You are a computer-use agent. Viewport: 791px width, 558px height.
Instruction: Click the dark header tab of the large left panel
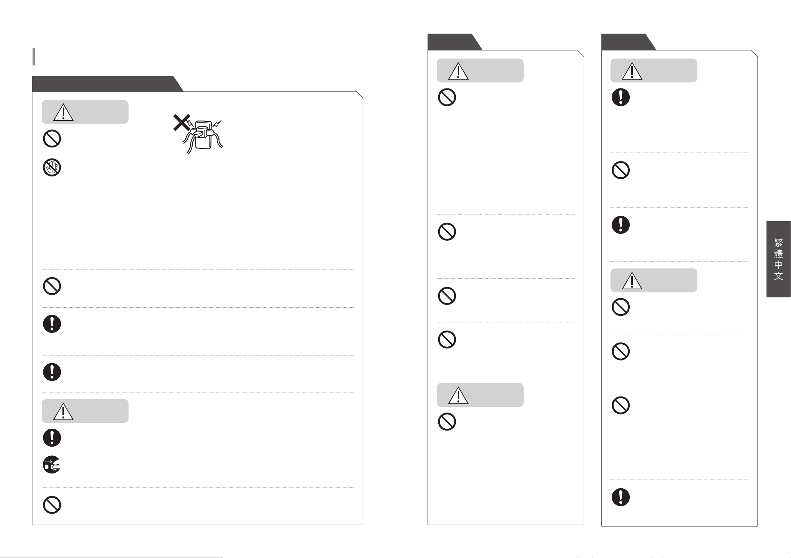coord(107,84)
